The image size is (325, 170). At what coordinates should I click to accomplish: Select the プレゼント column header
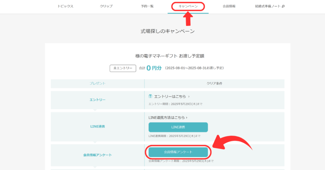pyautogui.click(x=97, y=83)
